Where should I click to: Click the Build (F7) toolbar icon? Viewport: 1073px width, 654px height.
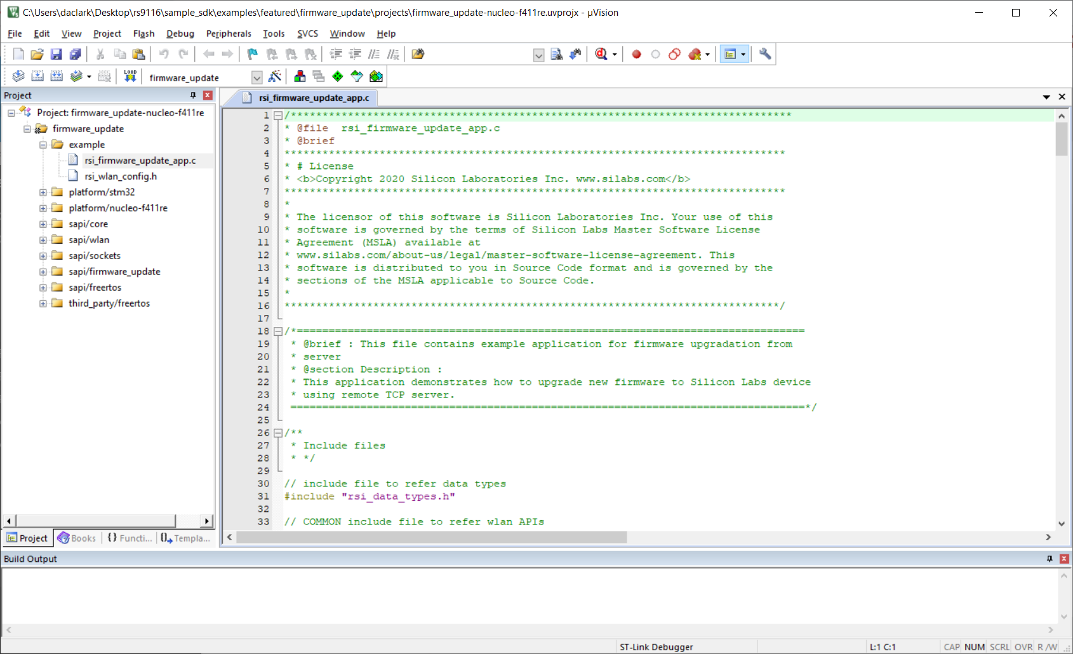(x=38, y=76)
